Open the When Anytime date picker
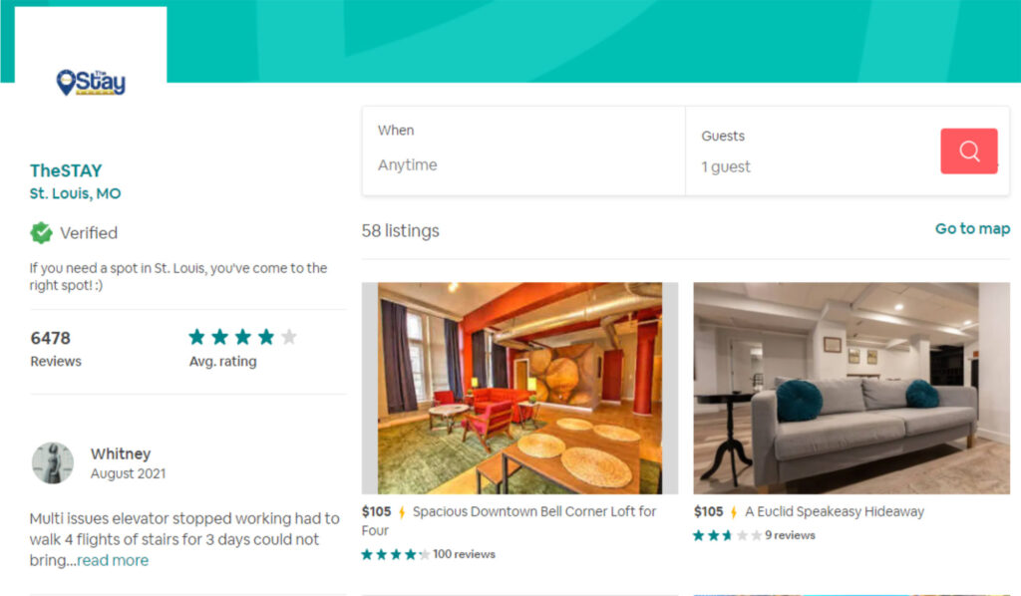1021x596 pixels. pos(523,150)
